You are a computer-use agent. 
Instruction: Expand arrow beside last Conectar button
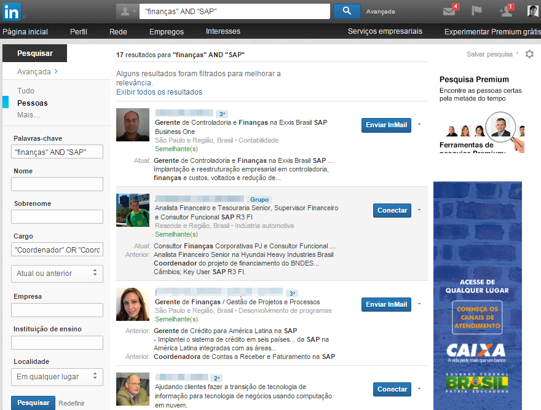(x=419, y=388)
